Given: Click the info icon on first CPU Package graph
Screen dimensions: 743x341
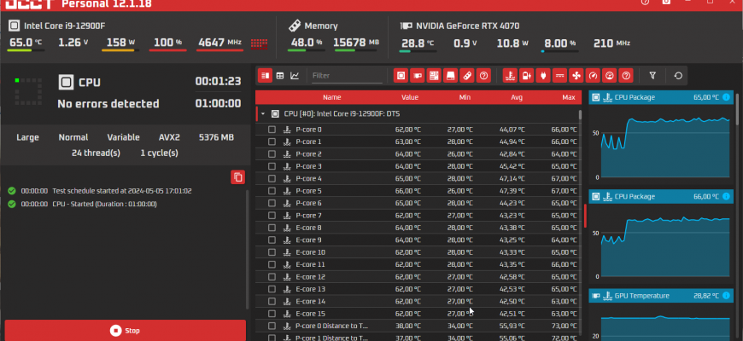Looking at the screenshot, I should point(726,97).
